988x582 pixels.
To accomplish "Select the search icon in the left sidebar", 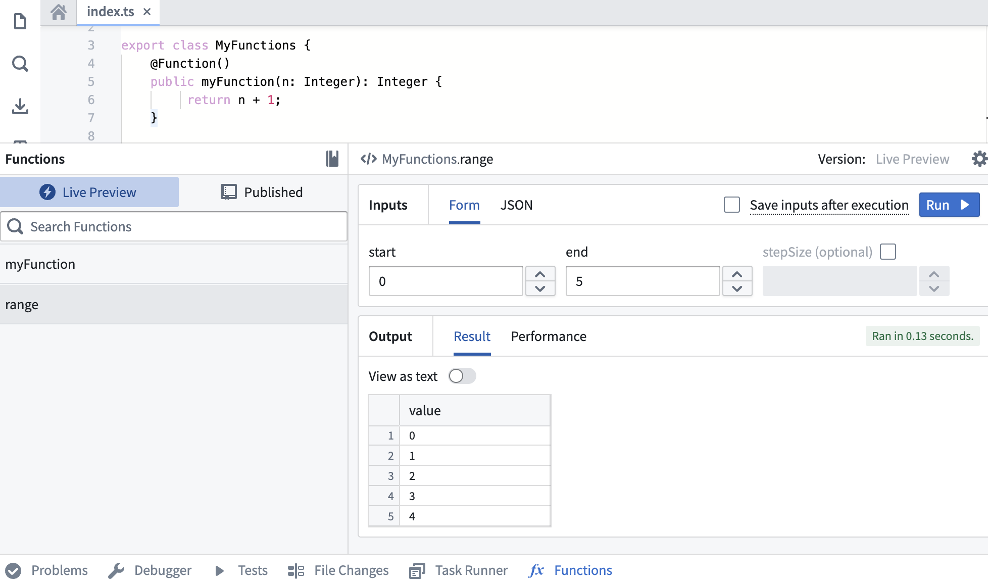I will tap(20, 64).
